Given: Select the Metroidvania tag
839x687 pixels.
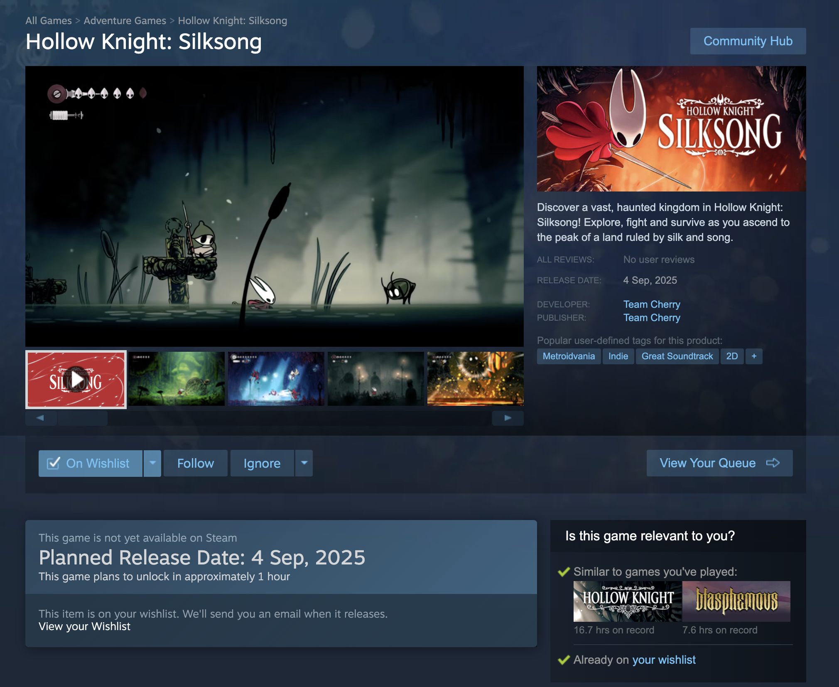Looking at the screenshot, I should [x=569, y=356].
